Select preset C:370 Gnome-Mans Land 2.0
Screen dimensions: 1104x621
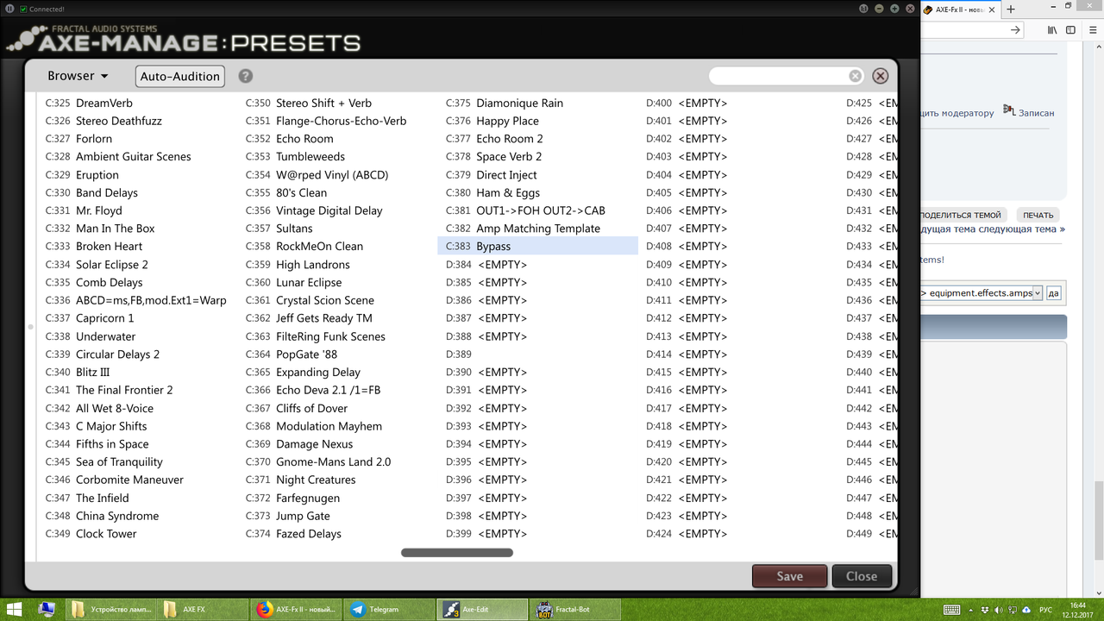pyautogui.click(x=338, y=461)
